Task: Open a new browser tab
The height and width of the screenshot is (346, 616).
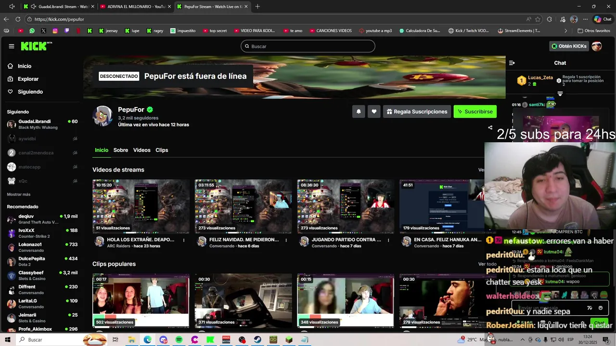Action: (x=257, y=6)
